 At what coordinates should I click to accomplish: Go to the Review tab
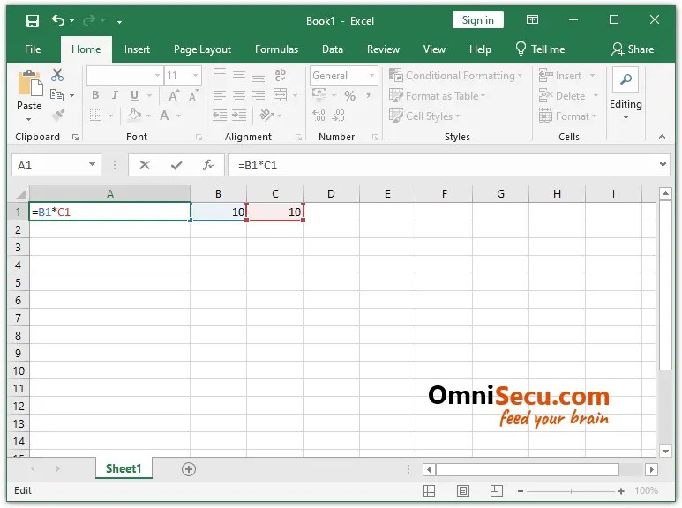(383, 49)
